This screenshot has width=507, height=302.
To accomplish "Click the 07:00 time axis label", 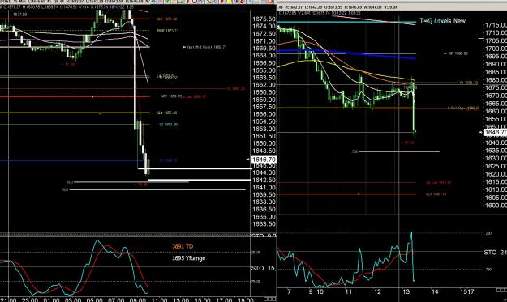I will [116, 300].
